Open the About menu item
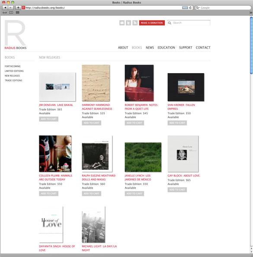This screenshot has height=257, width=253. pyautogui.click(x=123, y=48)
